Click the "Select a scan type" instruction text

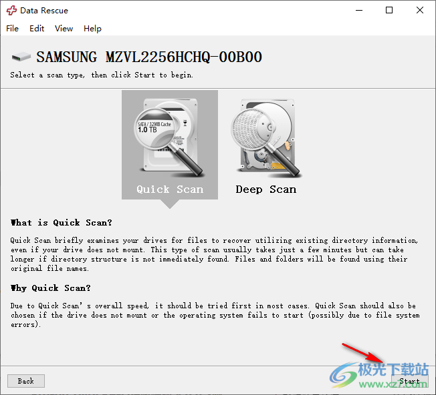pyautogui.click(x=102, y=75)
